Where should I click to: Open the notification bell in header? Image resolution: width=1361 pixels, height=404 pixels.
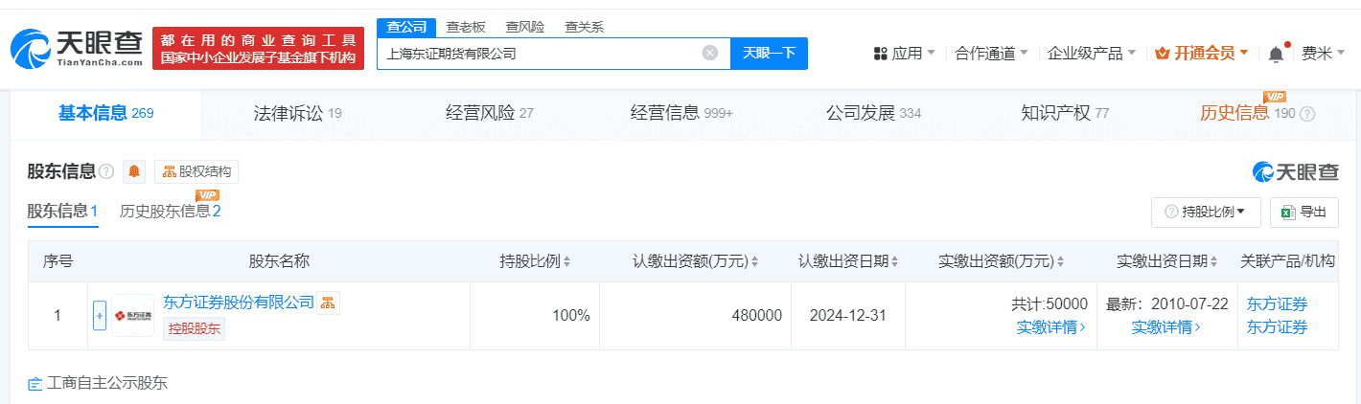pos(1276,54)
